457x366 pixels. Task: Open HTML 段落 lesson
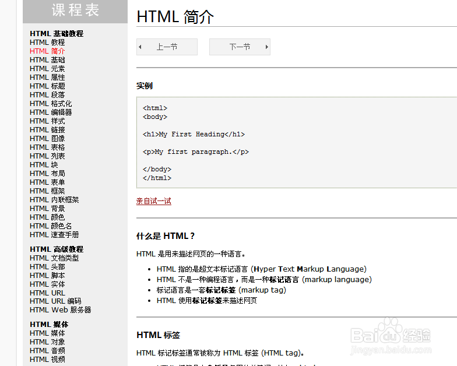[x=47, y=95]
